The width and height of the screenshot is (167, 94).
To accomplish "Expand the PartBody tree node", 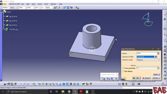I will [3, 29].
